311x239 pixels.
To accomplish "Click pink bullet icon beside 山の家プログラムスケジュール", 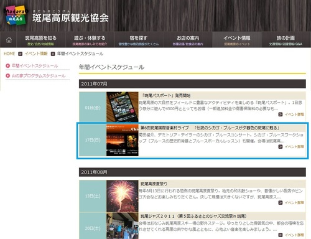I will [x=8, y=76].
